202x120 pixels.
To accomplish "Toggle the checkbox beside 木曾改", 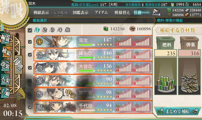I will click(x=30, y=68).
